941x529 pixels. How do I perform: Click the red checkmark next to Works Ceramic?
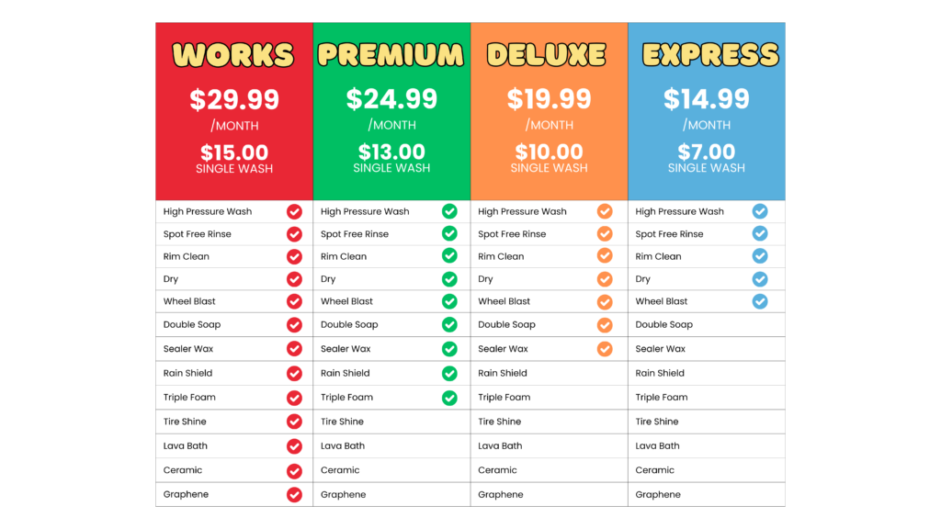294,471
